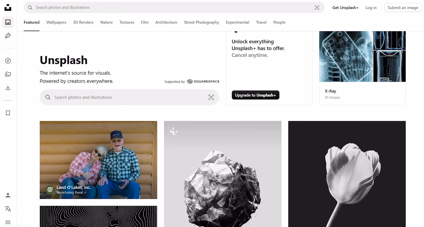This screenshot has width=424, height=227.
Task: Focus the top search photos field
Action: point(174,7)
